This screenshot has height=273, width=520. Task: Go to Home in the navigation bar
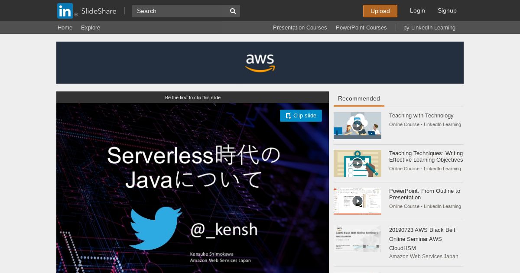click(65, 27)
